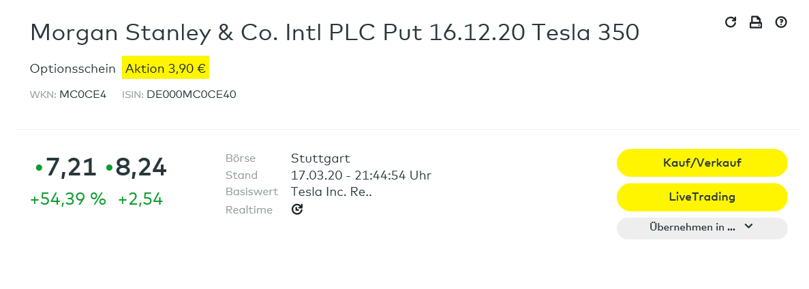
Task: Click the ask price 8,24
Action: point(141,167)
